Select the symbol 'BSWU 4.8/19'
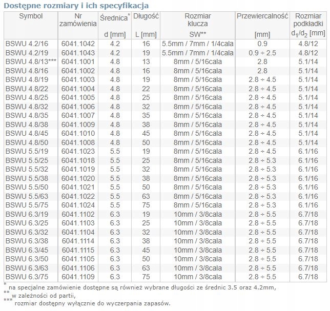Screen dimensions: 330x311 point(27,79)
